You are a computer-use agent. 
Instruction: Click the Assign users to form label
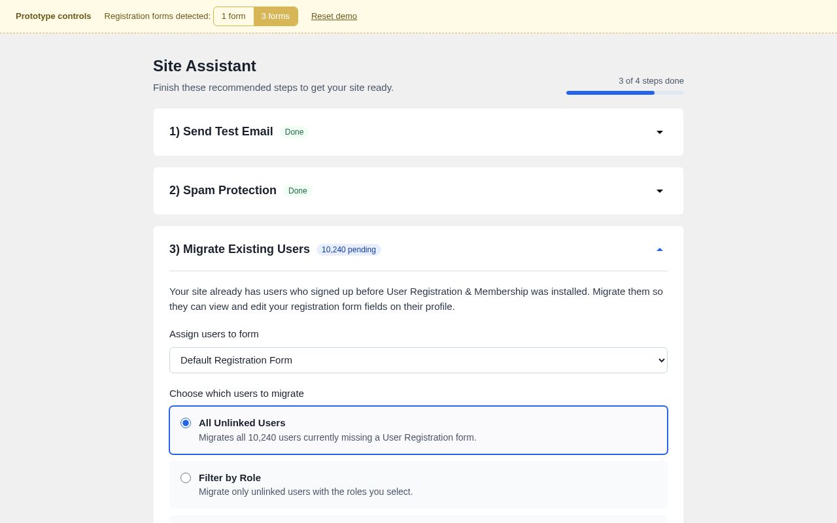214,334
